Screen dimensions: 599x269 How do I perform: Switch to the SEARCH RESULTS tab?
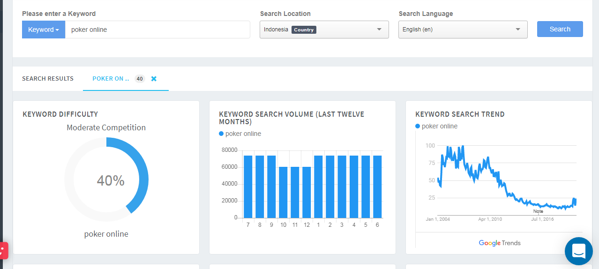[x=48, y=79]
